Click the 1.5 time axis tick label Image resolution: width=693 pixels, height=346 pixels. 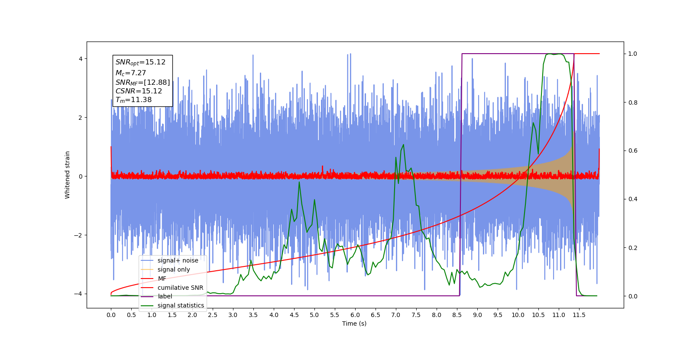pyautogui.click(x=172, y=315)
